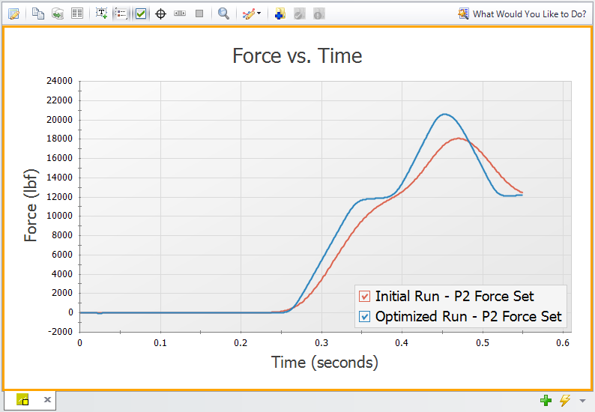Enable the crosshair cursor tool
Viewport: 595px width, 412px height.
click(161, 14)
